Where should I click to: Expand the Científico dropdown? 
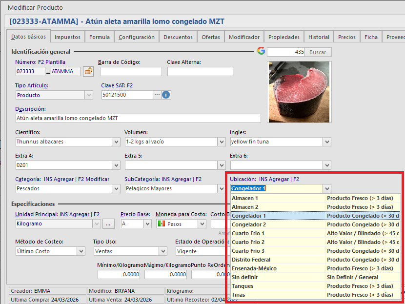click(116, 142)
